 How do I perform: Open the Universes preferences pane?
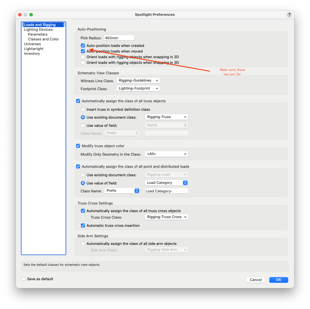(32, 44)
